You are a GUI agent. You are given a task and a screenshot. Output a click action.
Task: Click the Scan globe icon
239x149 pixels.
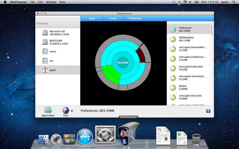click(66, 110)
